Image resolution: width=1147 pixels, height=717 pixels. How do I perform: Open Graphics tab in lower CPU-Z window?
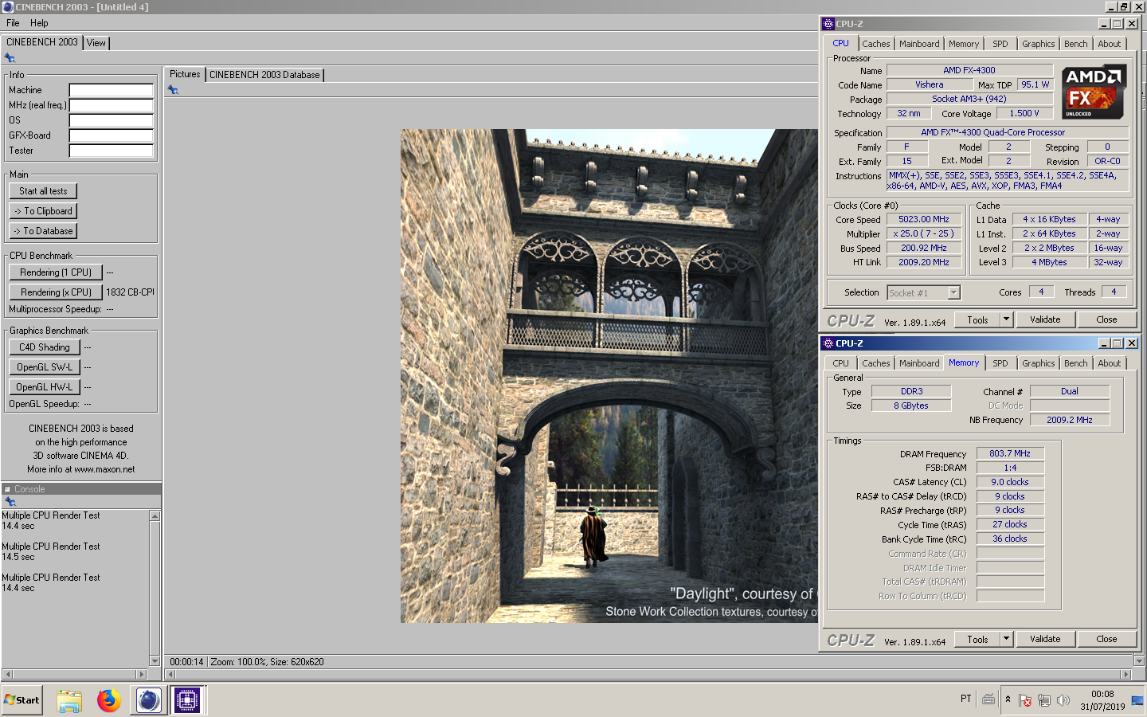coord(1039,363)
